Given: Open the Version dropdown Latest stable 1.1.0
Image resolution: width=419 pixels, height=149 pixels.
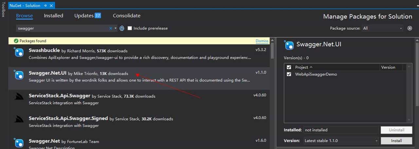Looking at the screenshot, I should point(341,141).
